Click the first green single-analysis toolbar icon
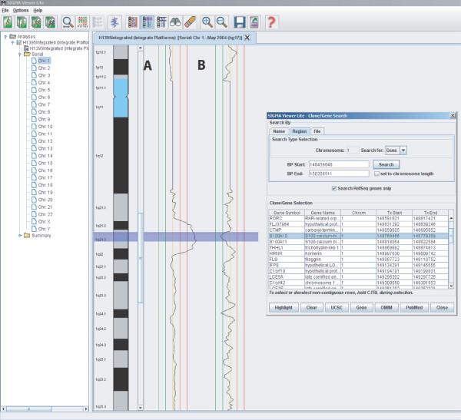Image resolution: width=461 pixels, height=420 pixels. tap(8, 22)
